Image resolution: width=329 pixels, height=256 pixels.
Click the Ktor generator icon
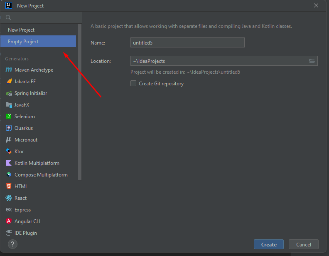[x=8, y=152]
